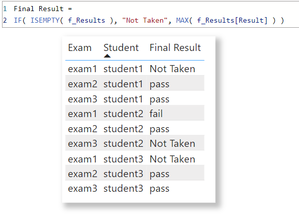Select exam2 cell for student1
This screenshot has height=220, width=299.
82,84
